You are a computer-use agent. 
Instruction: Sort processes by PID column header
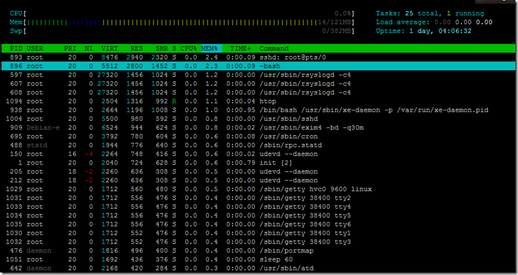click(x=16, y=49)
